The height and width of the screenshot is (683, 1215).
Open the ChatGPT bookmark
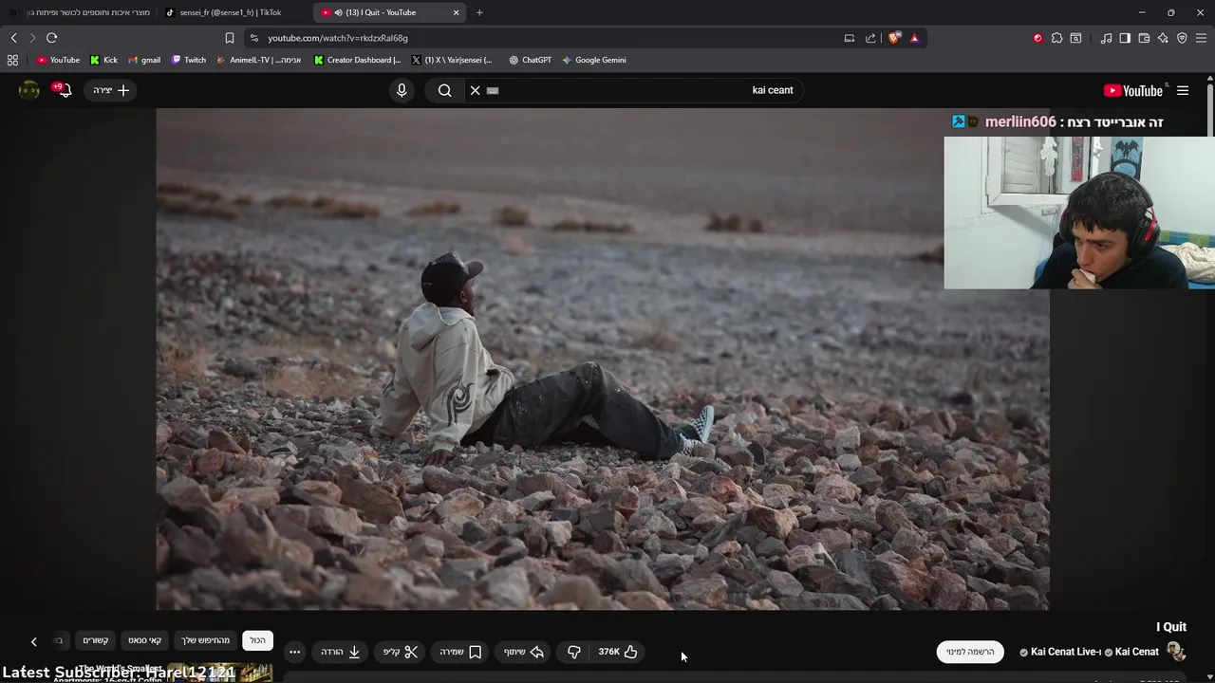point(530,60)
